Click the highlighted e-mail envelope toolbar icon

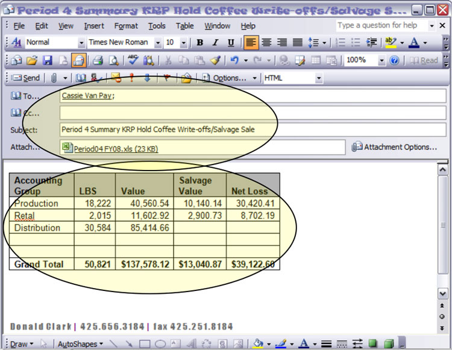tap(79, 60)
